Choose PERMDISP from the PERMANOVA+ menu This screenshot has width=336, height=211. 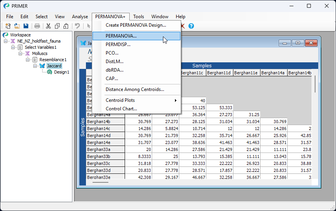tap(118, 45)
